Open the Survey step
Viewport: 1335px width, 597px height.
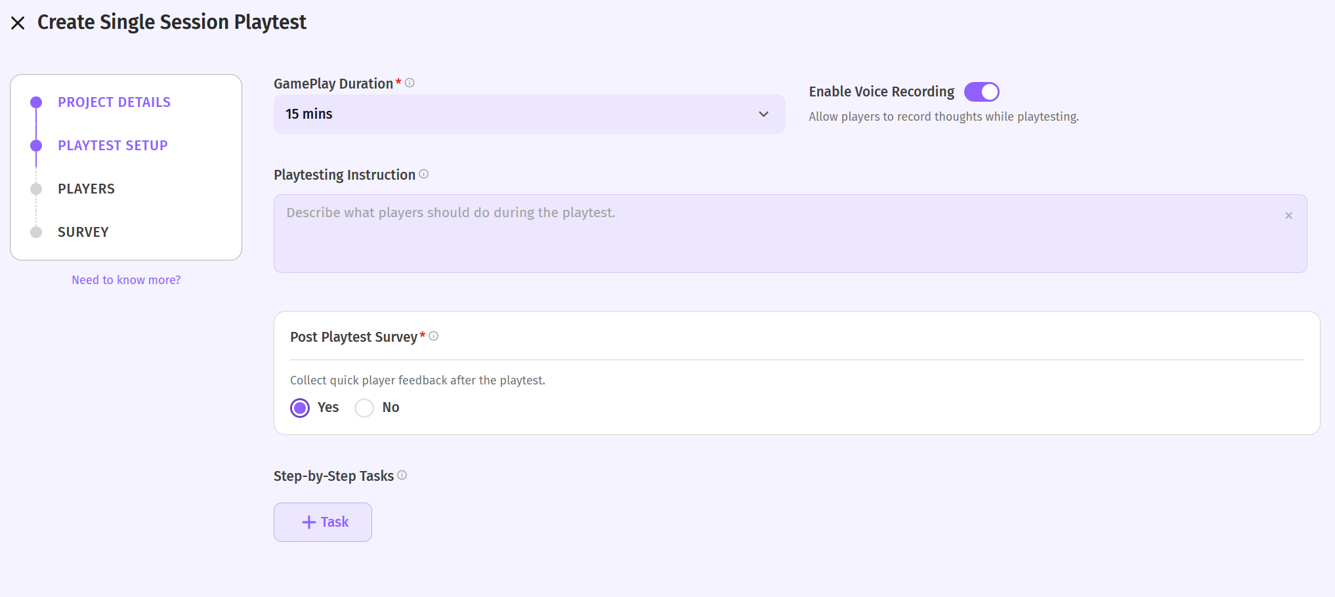click(x=83, y=232)
